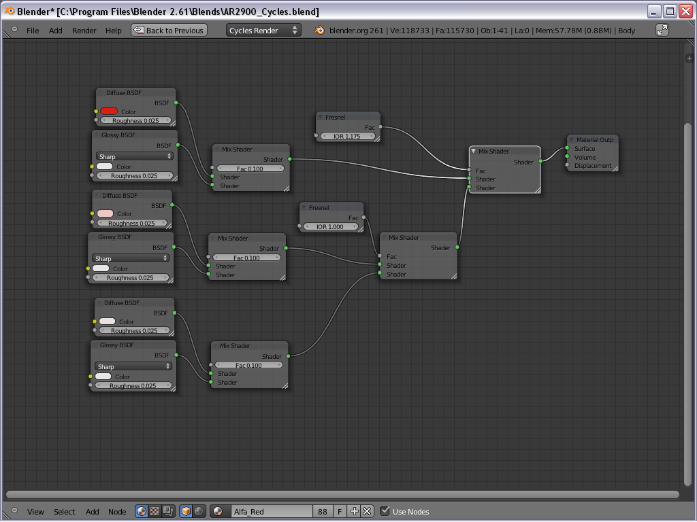This screenshot has width=697, height=522.
Task: Close the Blender window
Action: click(x=685, y=11)
